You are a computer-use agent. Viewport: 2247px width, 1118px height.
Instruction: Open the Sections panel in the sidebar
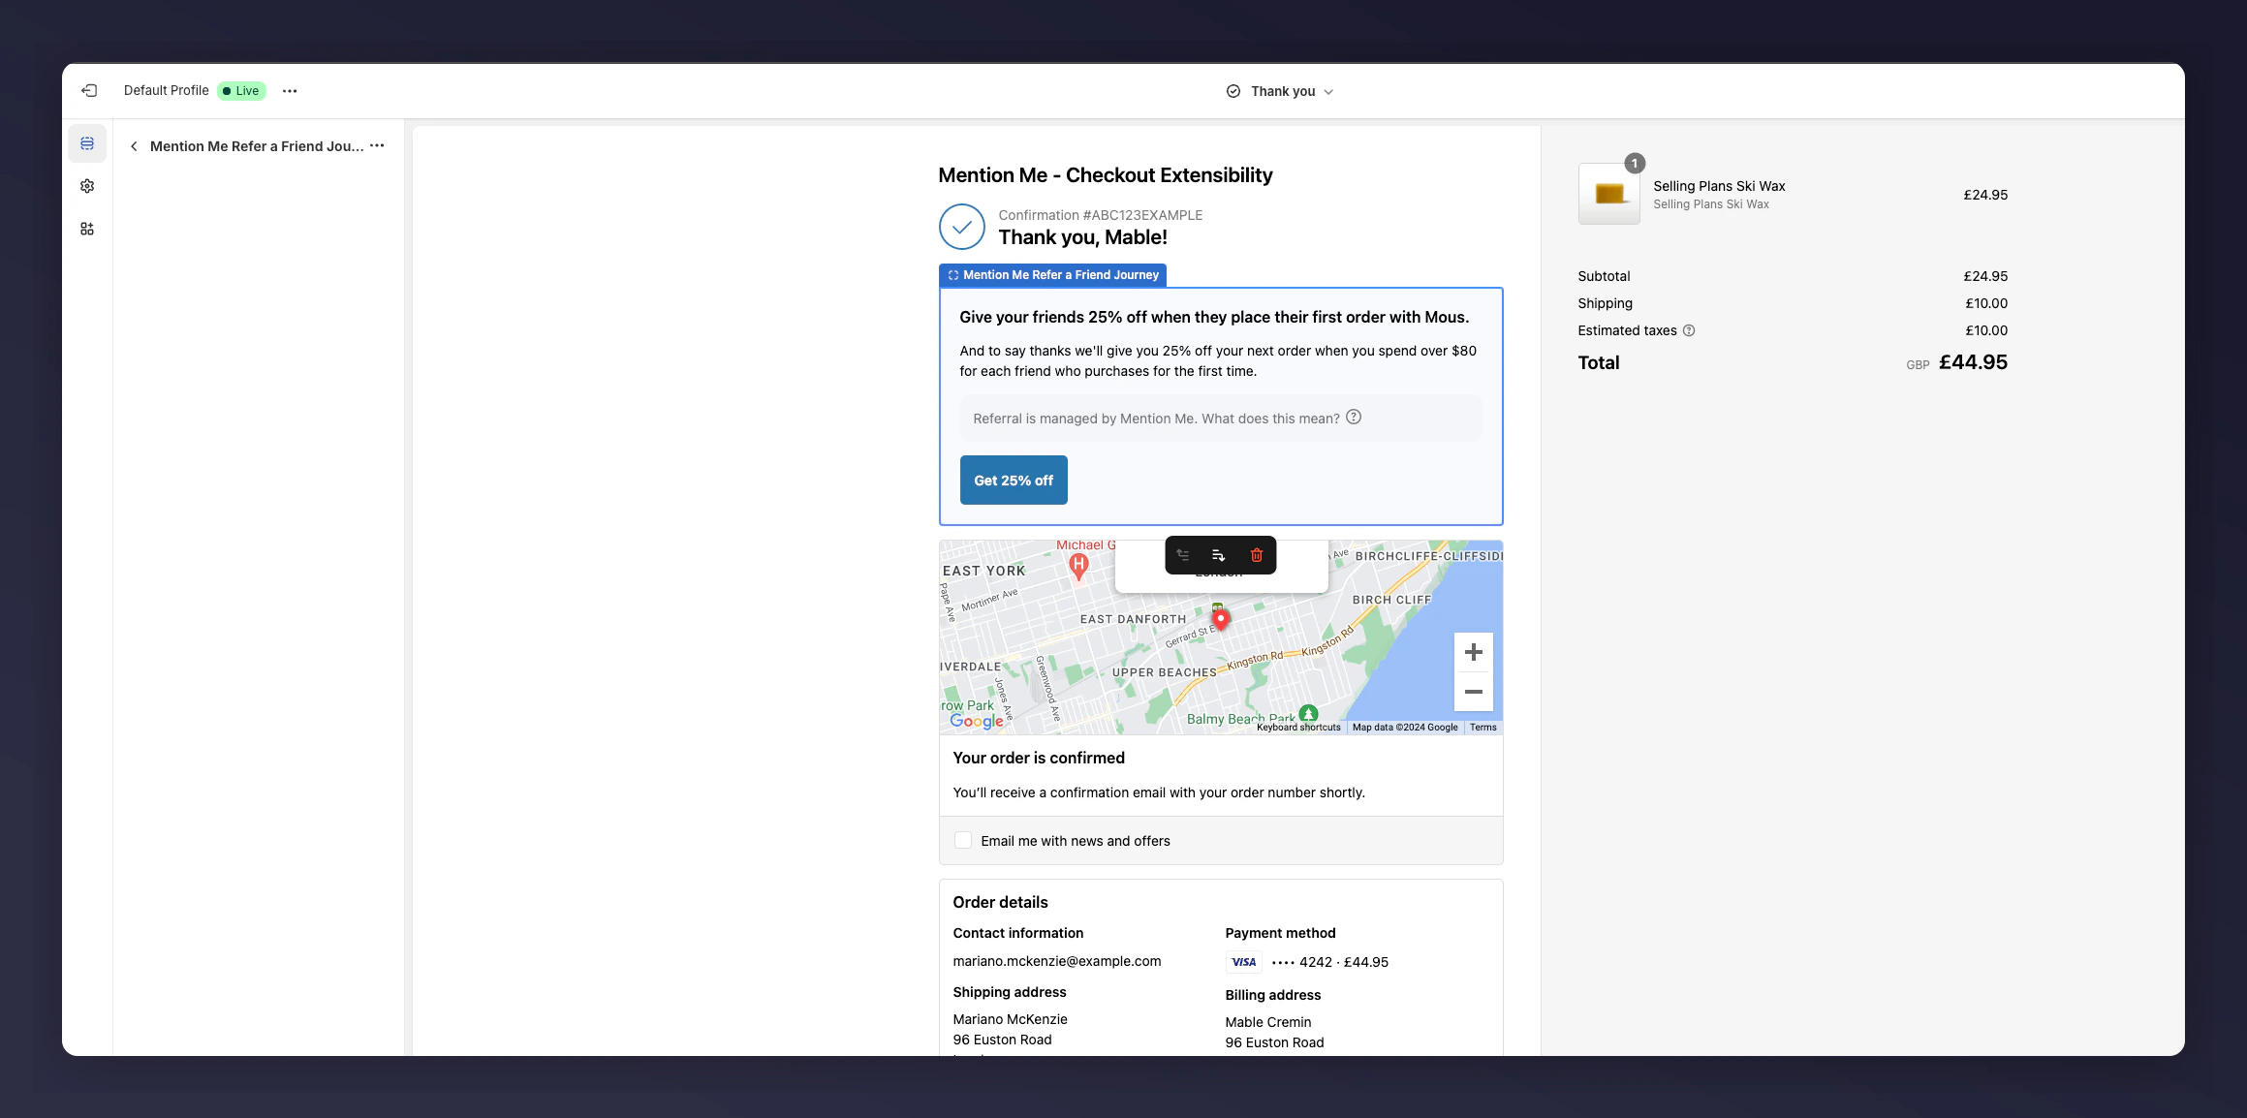[87, 143]
